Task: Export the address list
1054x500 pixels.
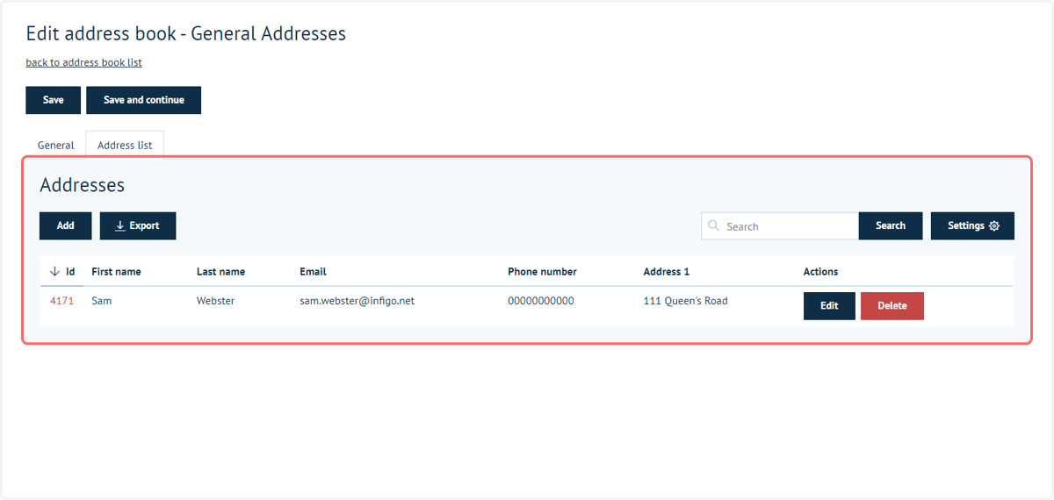Action: pyautogui.click(x=138, y=225)
